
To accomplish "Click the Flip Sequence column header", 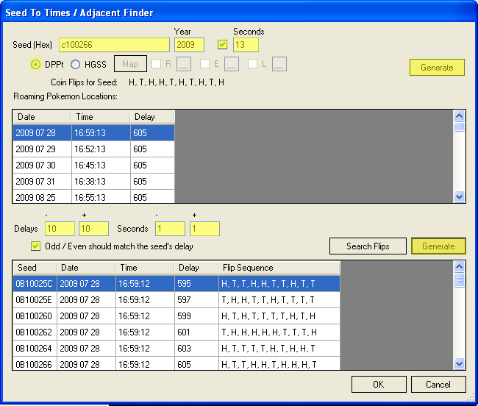I will 278,268.
